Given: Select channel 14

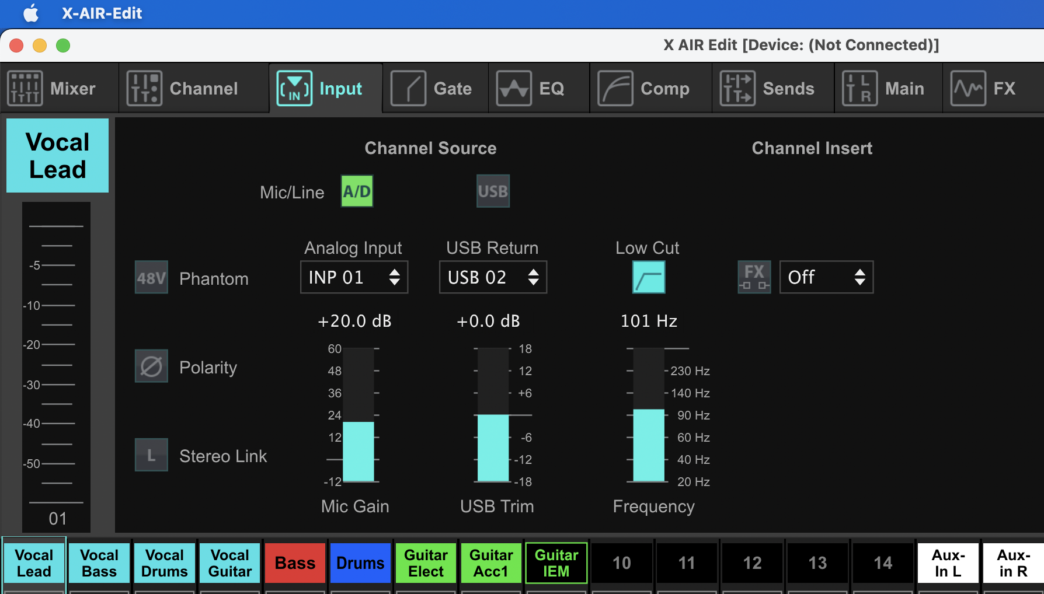Looking at the screenshot, I should click(883, 563).
